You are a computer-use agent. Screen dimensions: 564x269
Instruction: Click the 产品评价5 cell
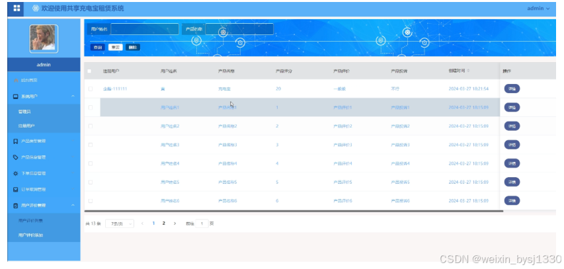342,182
